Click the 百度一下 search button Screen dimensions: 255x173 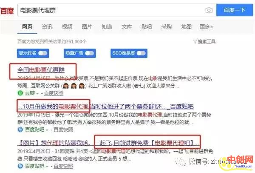[235, 10]
